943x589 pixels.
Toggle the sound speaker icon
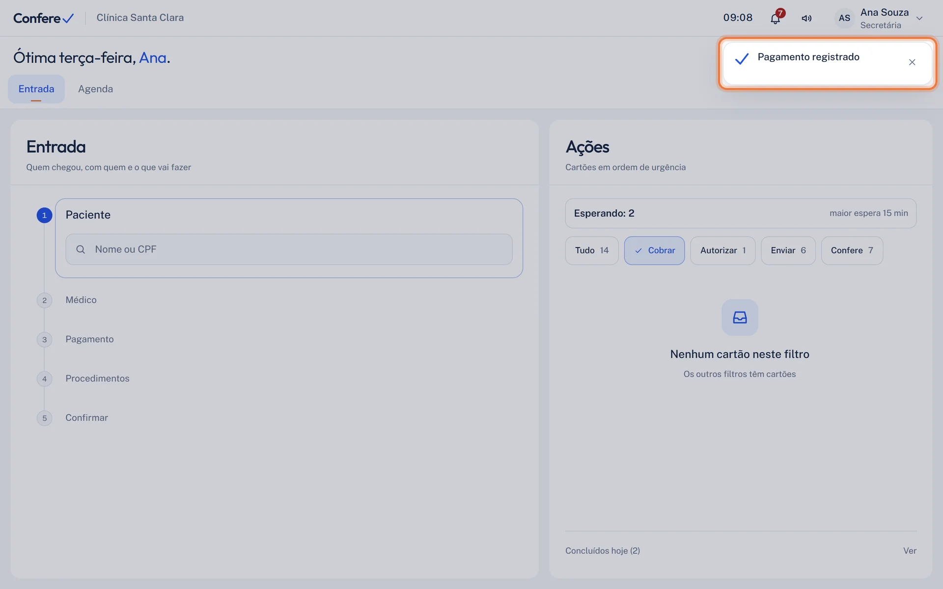[806, 18]
